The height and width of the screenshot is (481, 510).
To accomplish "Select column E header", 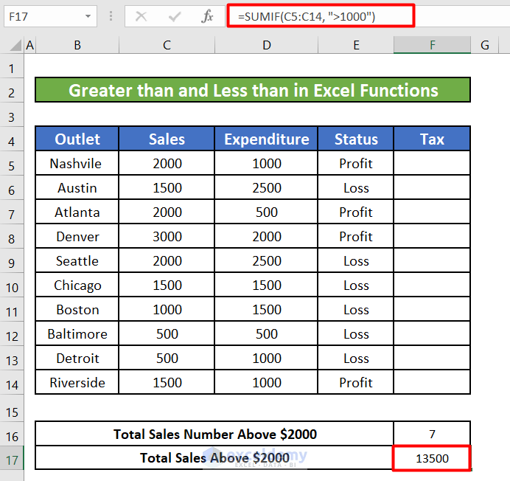I will click(356, 45).
